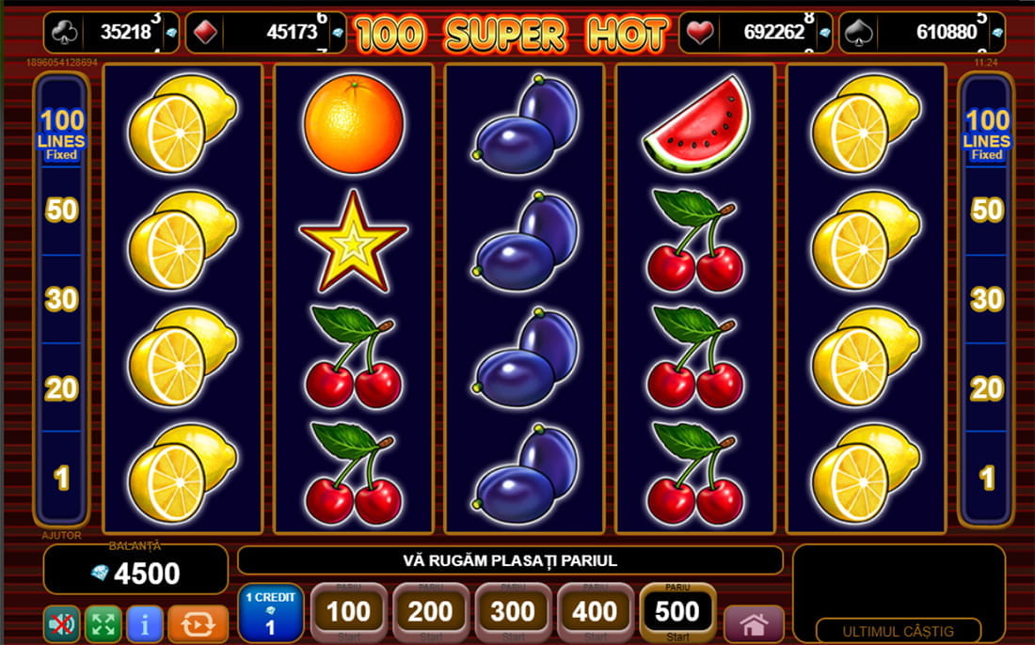Click the 20 lines marker on right panel
Screen dimensions: 1035x645
(x=987, y=388)
